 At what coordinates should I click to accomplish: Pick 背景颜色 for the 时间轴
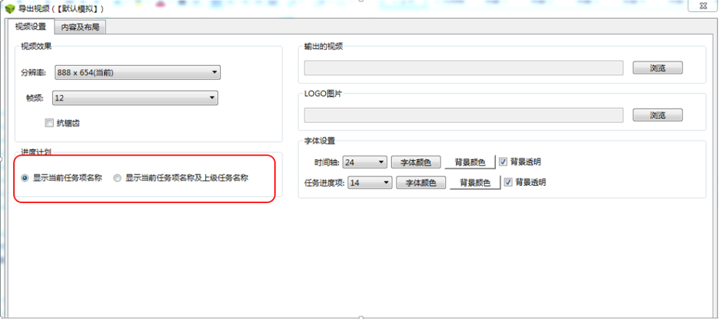(x=470, y=162)
